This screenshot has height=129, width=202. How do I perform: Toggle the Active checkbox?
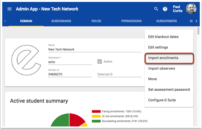(x=100, y=62)
